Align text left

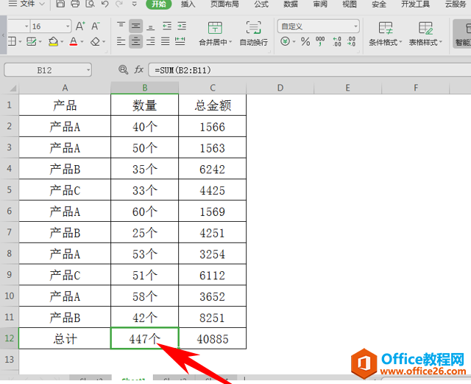(x=121, y=41)
